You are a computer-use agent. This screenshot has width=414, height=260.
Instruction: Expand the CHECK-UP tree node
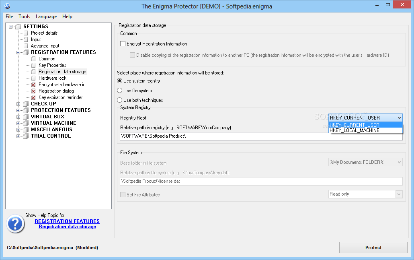[x=18, y=104]
